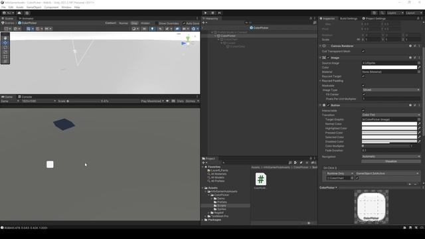The width and height of the screenshot is (425, 239).
Task: Click the Highlighted Color swatch
Action: (x=389, y=128)
